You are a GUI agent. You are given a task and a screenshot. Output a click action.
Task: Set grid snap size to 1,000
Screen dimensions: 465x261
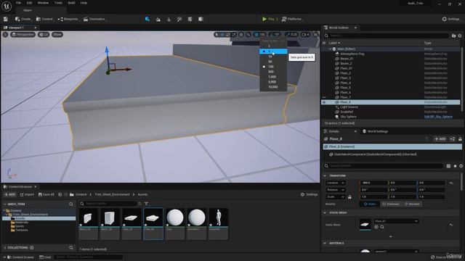coord(273,77)
